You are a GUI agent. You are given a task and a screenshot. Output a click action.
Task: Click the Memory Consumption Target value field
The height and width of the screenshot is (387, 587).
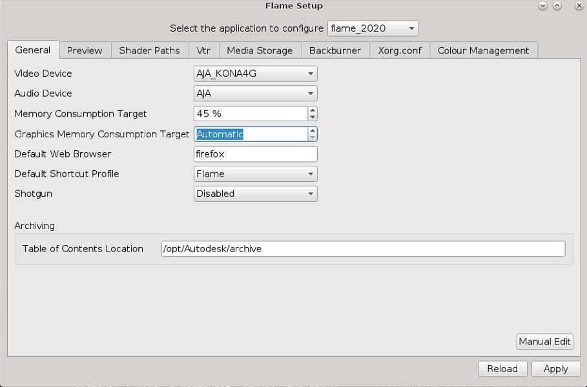tap(251, 114)
